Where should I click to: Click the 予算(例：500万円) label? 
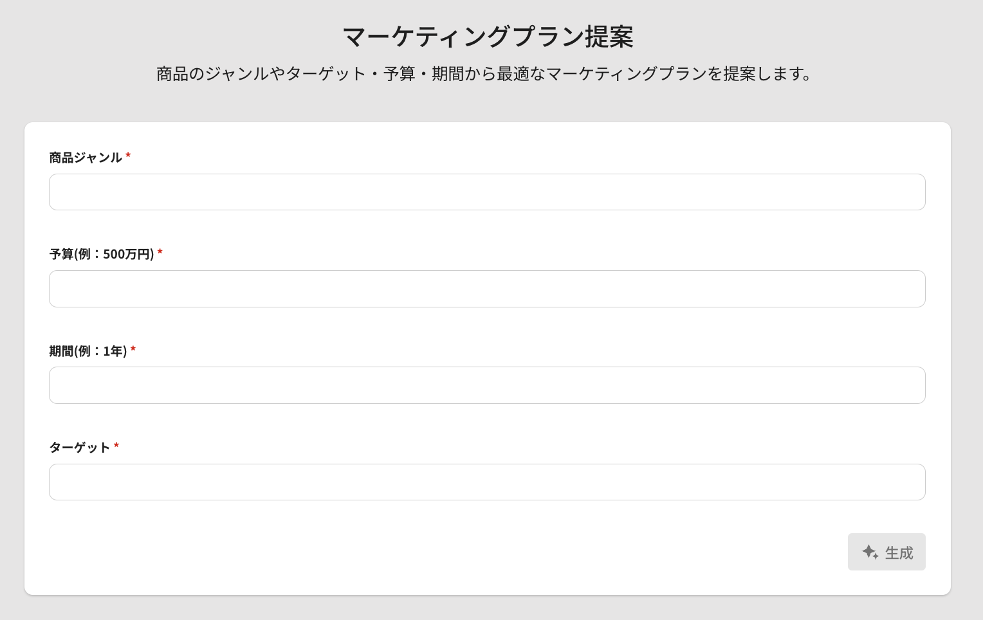(102, 254)
